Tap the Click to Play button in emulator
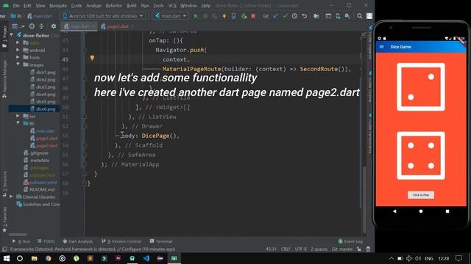471x264 pixels. [421, 195]
